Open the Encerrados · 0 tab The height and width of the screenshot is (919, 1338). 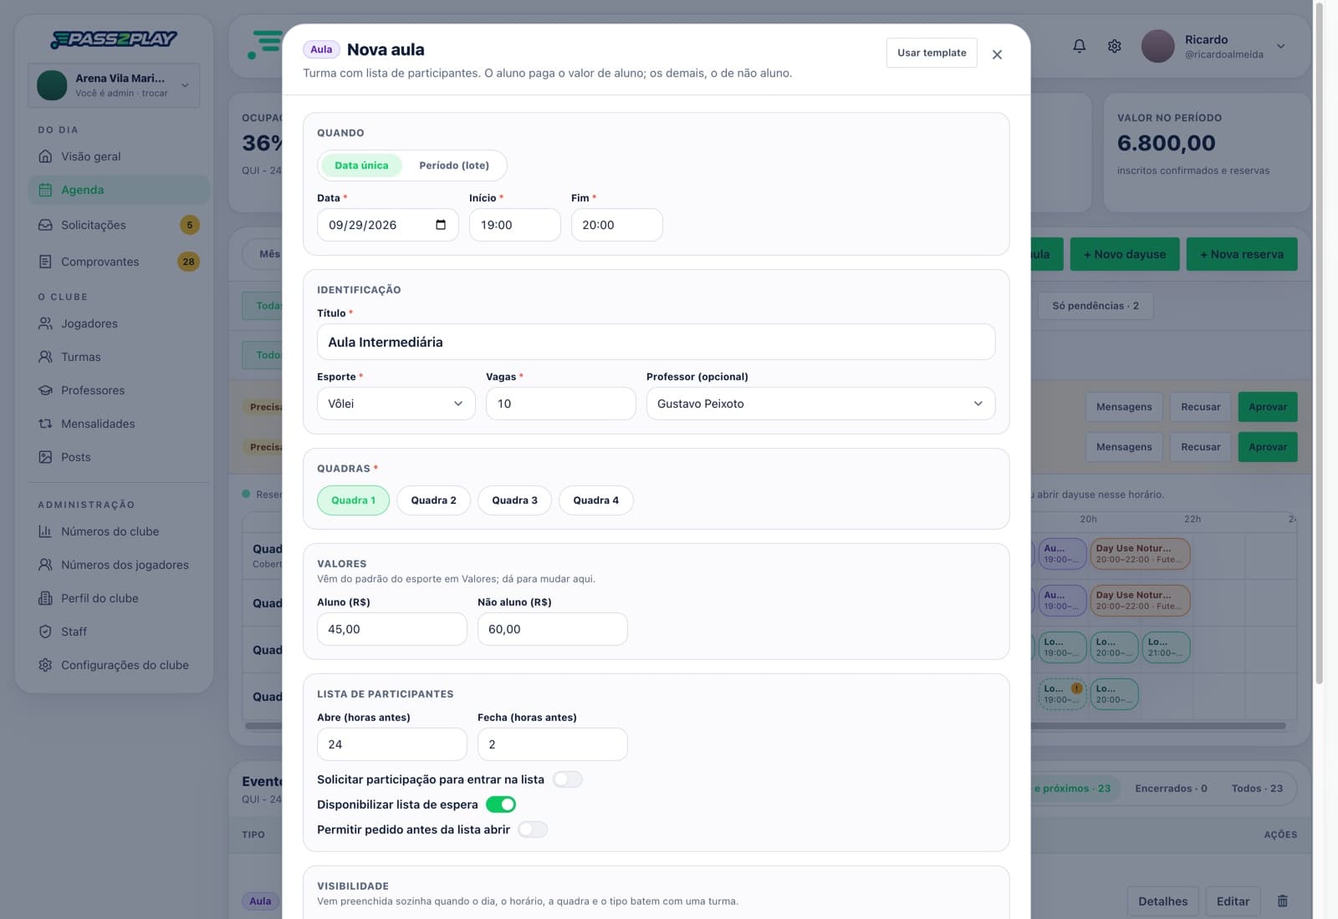coord(1171,788)
